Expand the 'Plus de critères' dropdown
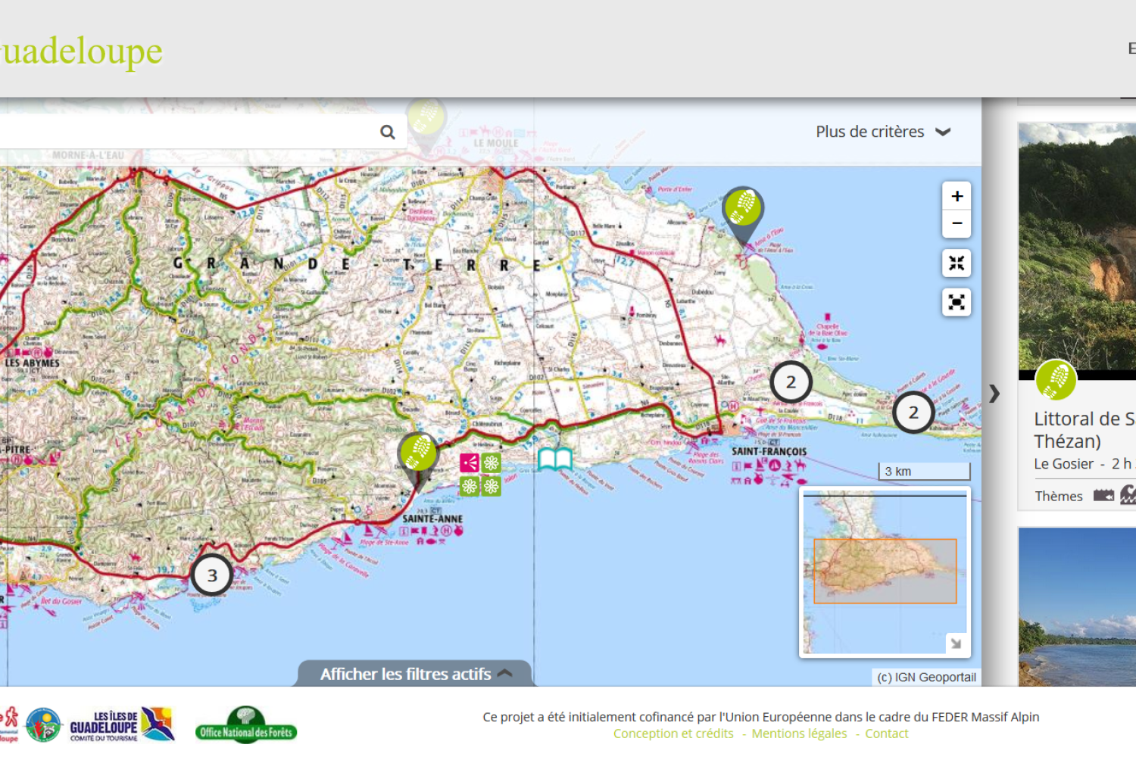 [883, 132]
